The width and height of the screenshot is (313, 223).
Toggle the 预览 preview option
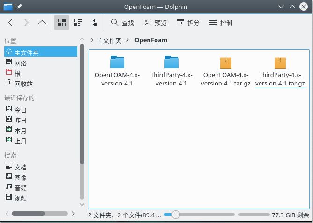tap(155, 23)
